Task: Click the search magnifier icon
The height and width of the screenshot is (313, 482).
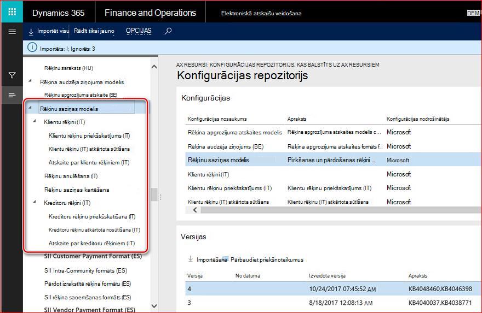Action: pyautogui.click(x=168, y=31)
